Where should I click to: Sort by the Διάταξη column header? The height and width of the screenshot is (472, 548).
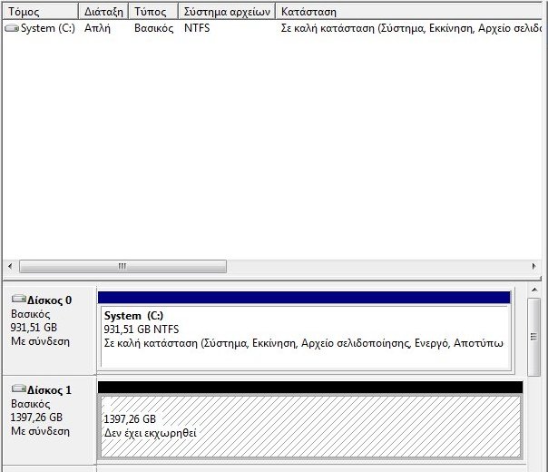pos(103,12)
